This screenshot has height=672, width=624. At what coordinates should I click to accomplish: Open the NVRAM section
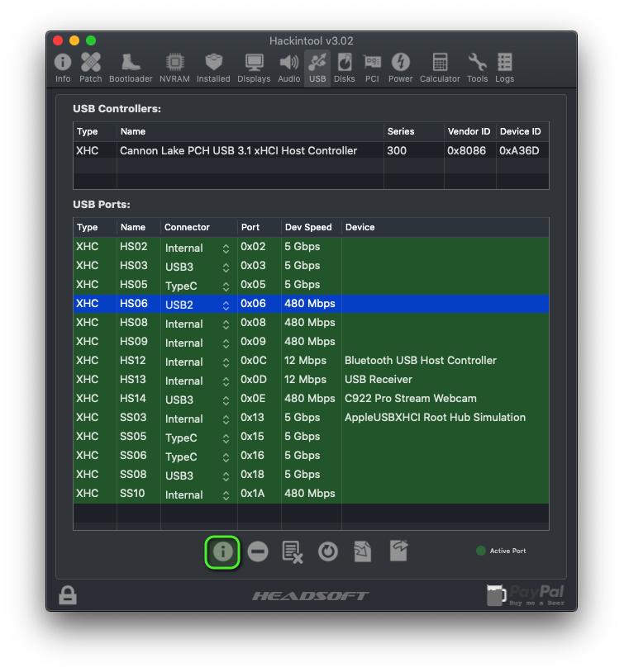pyautogui.click(x=174, y=67)
